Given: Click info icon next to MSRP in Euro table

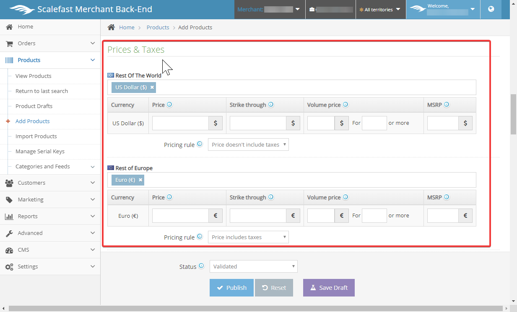Looking at the screenshot, I should pos(447,197).
